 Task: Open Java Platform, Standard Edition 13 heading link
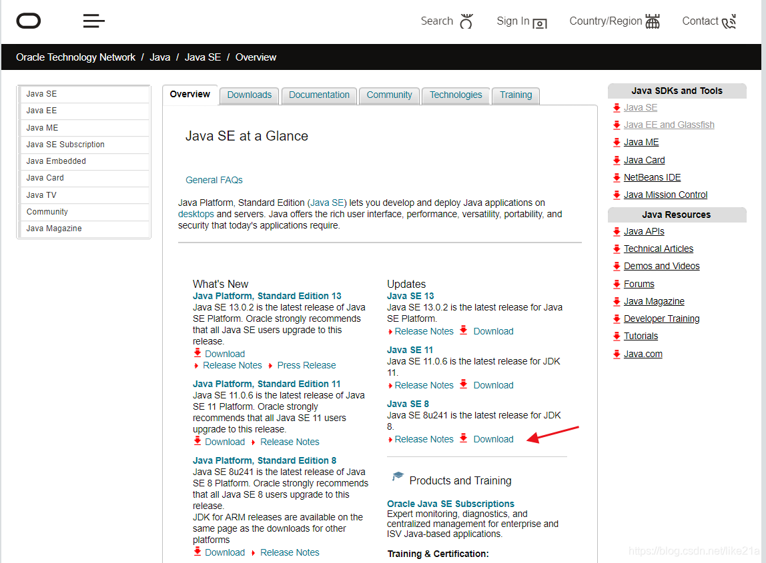pyautogui.click(x=267, y=296)
